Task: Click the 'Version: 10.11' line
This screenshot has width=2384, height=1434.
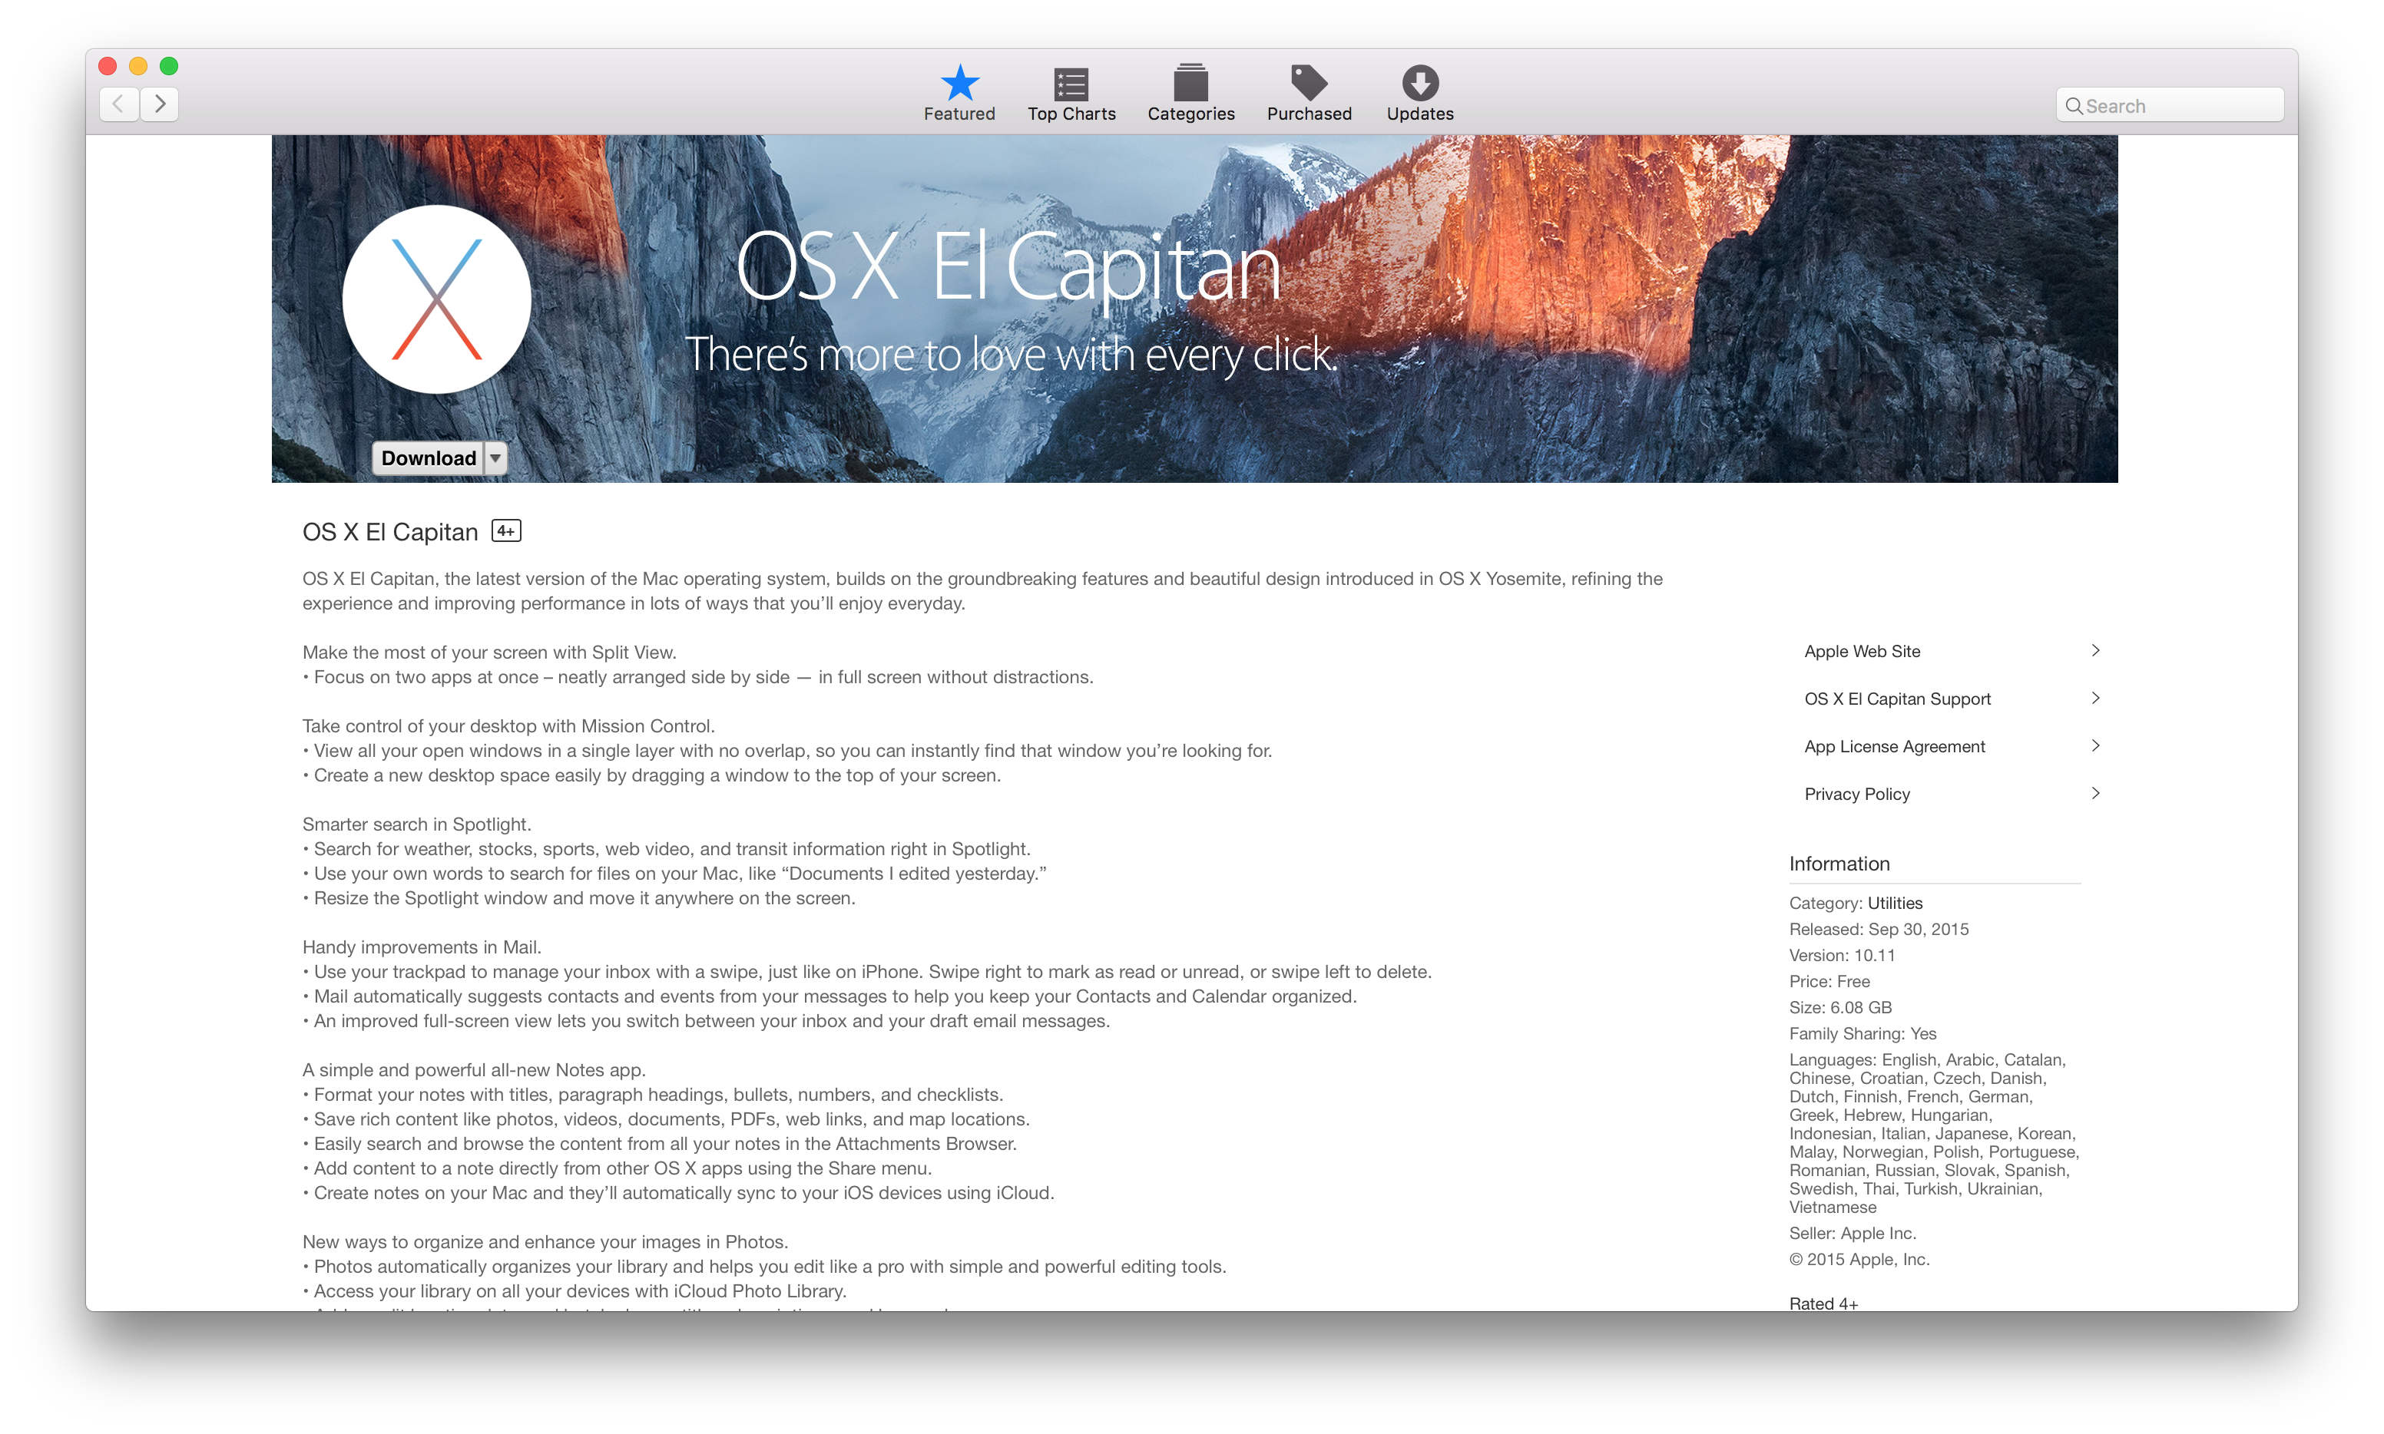Action: tap(1842, 955)
